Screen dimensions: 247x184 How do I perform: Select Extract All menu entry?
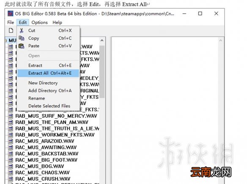pos(48,73)
